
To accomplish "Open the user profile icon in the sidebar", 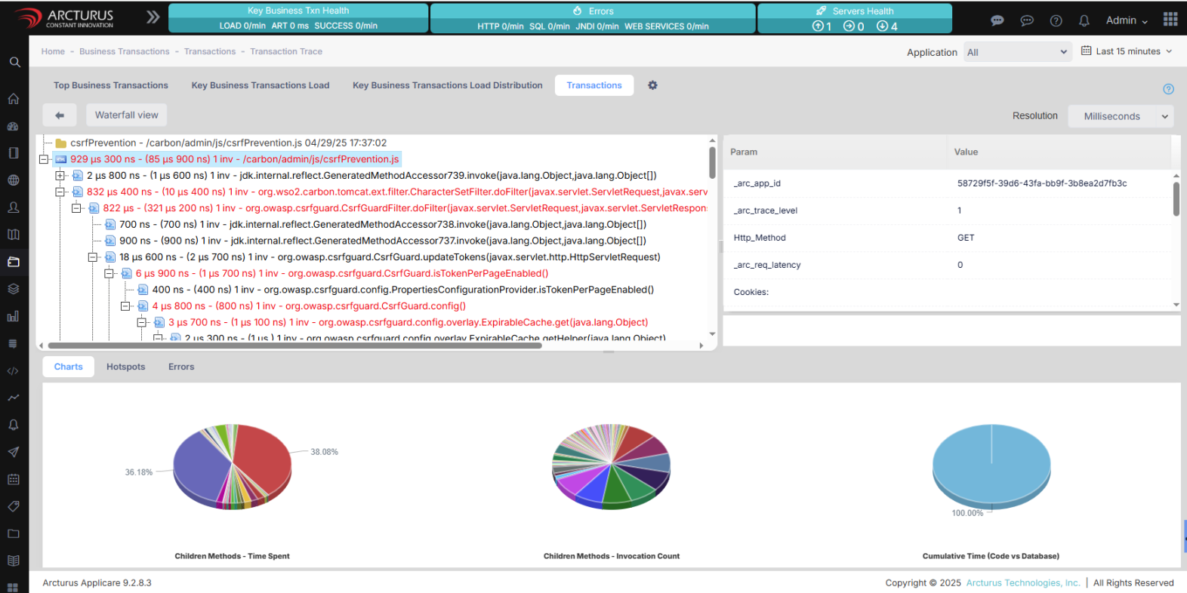I will click(x=13, y=207).
